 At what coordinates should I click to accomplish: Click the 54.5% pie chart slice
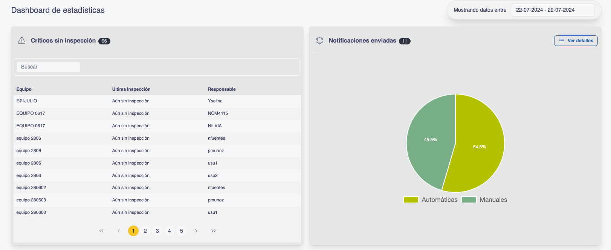tap(479, 151)
